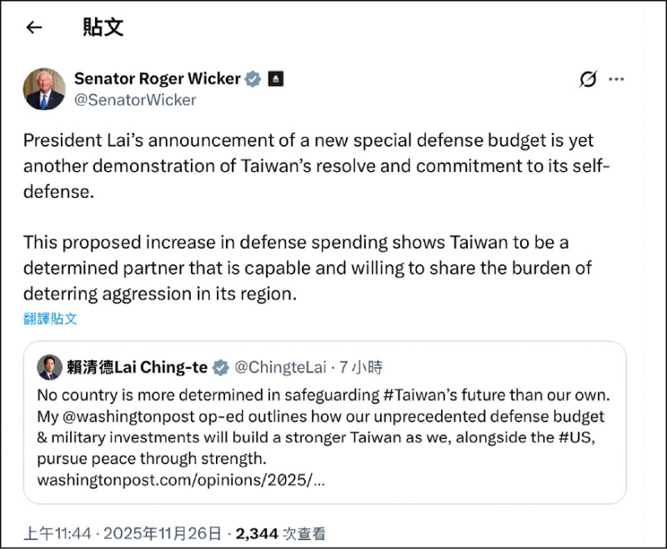
Task: Click the @SenatorWicker handle
Action: tap(136, 100)
